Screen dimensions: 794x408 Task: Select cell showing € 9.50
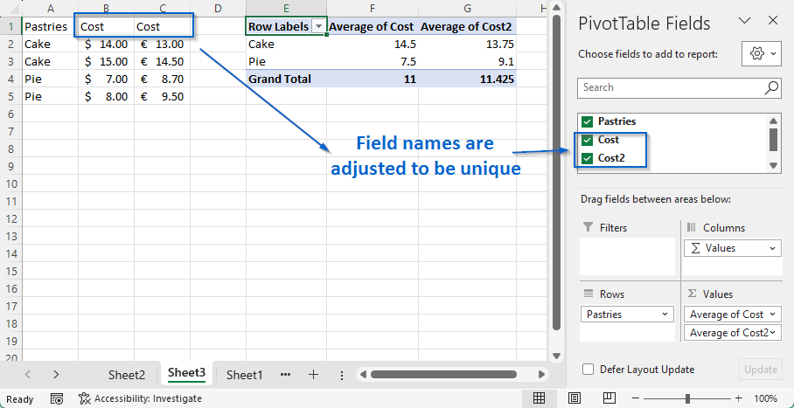tap(162, 96)
